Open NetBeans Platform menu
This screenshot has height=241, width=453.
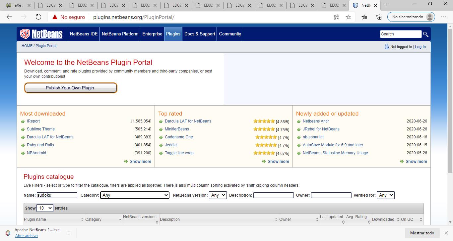120,34
